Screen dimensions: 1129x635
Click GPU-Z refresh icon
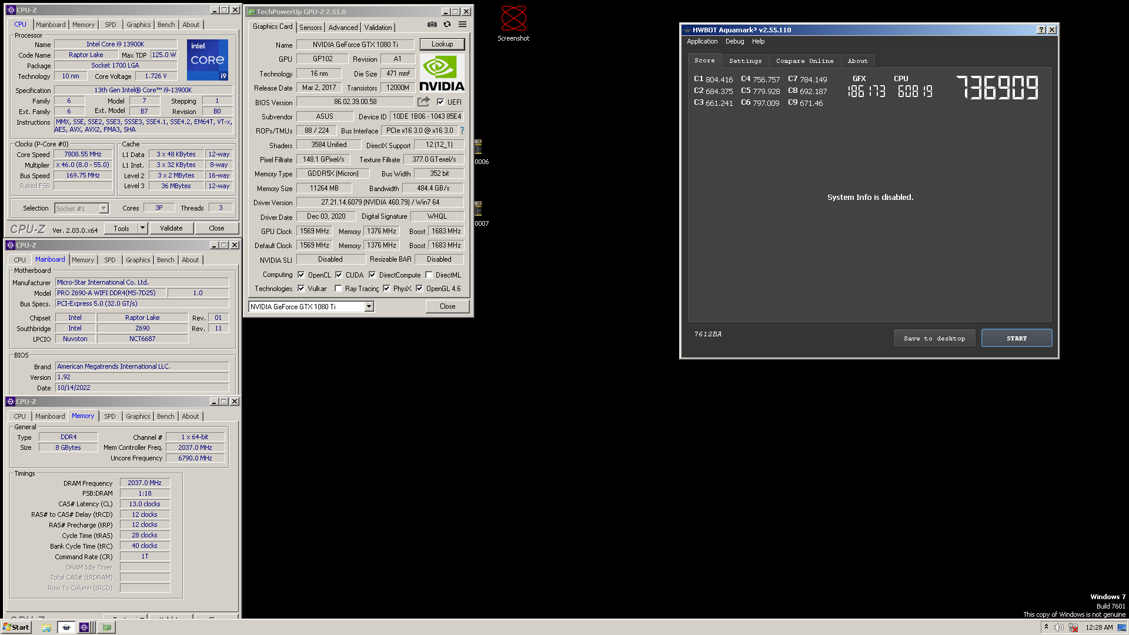[x=447, y=24]
